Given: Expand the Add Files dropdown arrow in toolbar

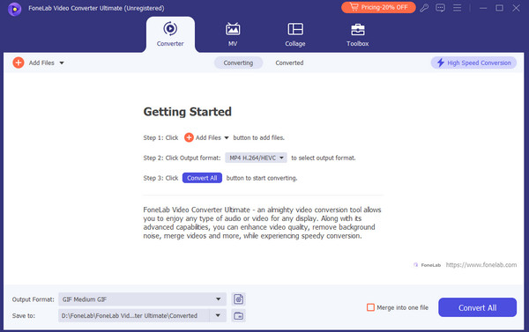Looking at the screenshot, I should 62,63.
